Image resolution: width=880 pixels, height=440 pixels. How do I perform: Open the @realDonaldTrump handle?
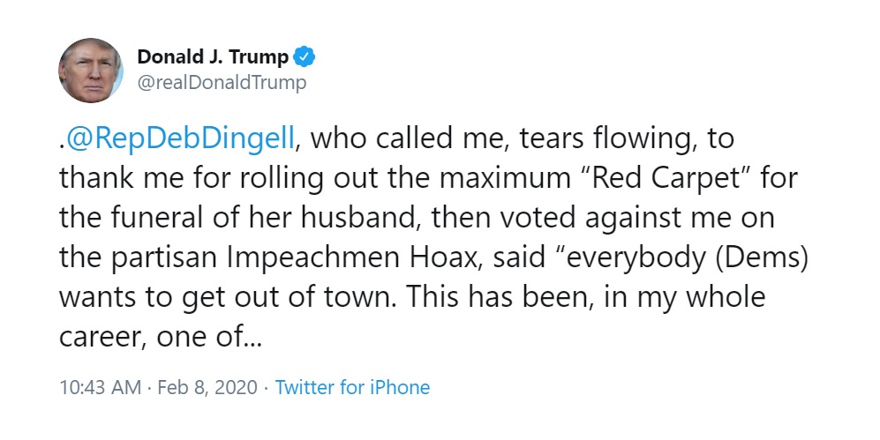222,83
